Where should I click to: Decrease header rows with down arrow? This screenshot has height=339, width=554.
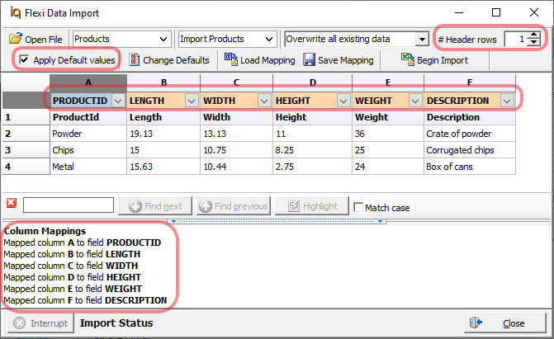click(x=534, y=43)
